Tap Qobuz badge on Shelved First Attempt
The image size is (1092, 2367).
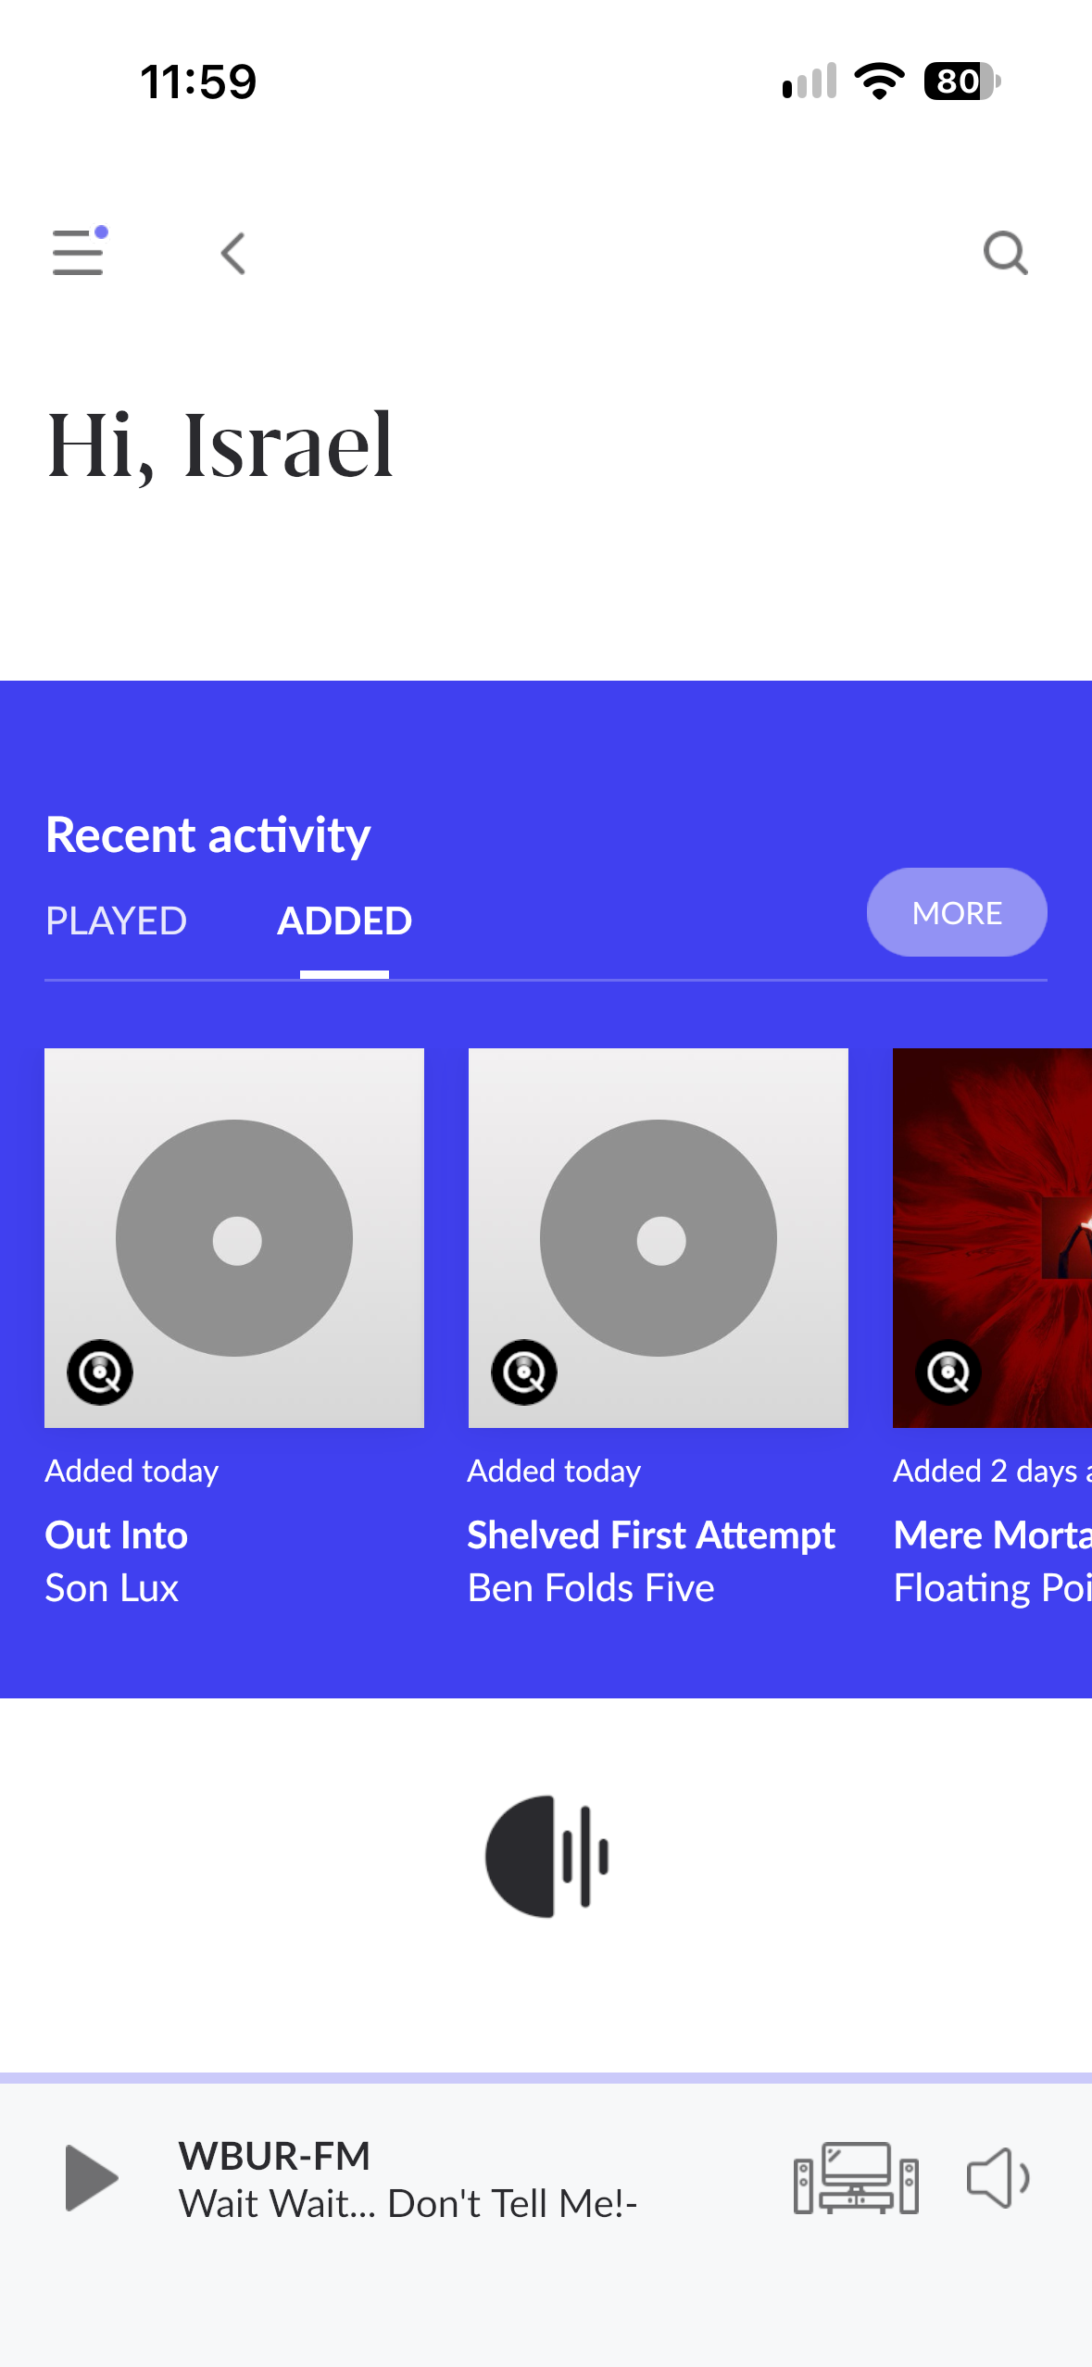(524, 1372)
